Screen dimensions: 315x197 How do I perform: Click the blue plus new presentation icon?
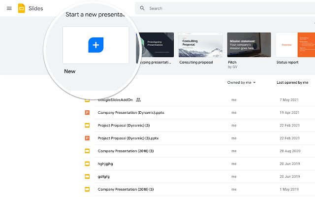[x=96, y=45]
